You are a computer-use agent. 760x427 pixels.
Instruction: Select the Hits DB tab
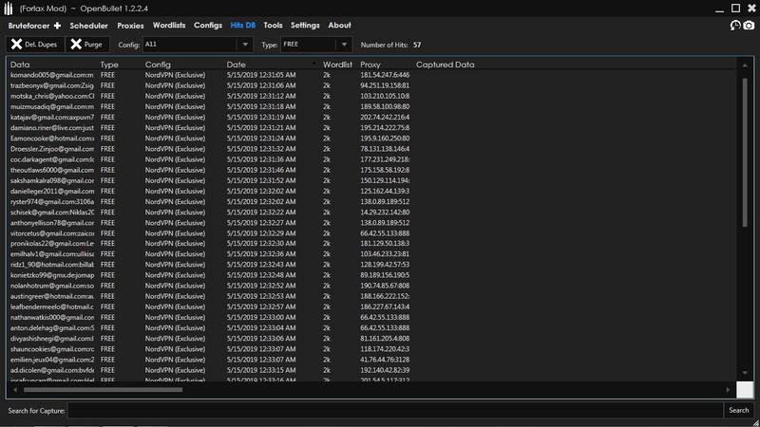point(243,26)
